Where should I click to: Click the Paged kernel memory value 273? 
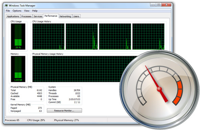[x=40, y=108]
